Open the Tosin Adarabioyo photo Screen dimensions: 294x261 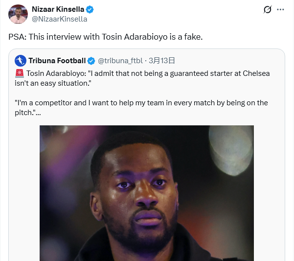(x=146, y=193)
